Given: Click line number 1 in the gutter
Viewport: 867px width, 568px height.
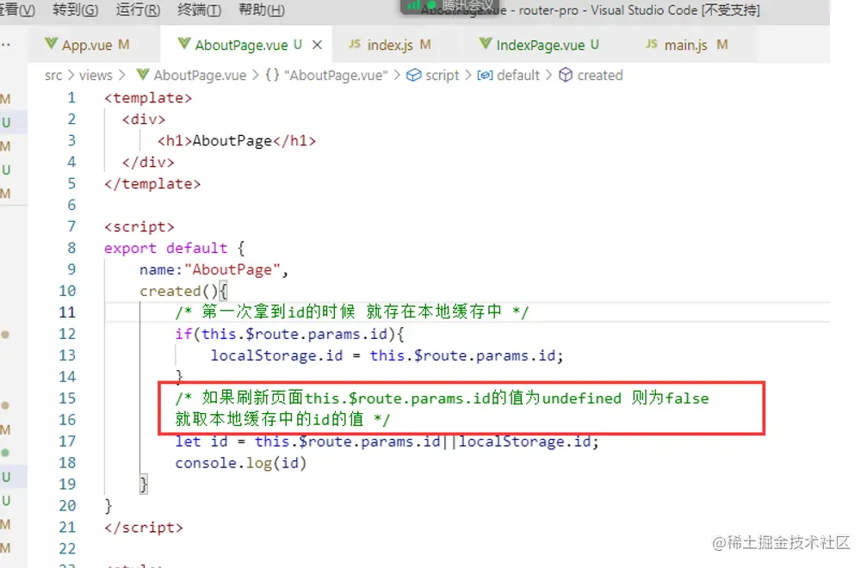Looking at the screenshot, I should pos(71,98).
